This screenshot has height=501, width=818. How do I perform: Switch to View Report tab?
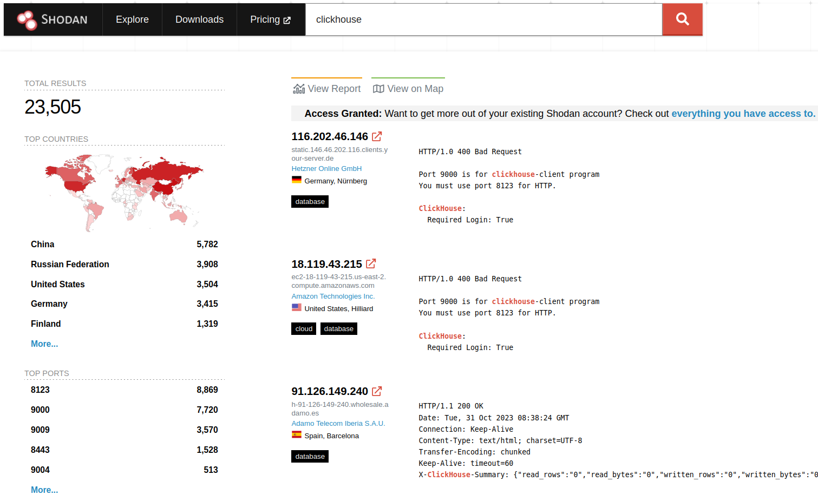coord(327,89)
